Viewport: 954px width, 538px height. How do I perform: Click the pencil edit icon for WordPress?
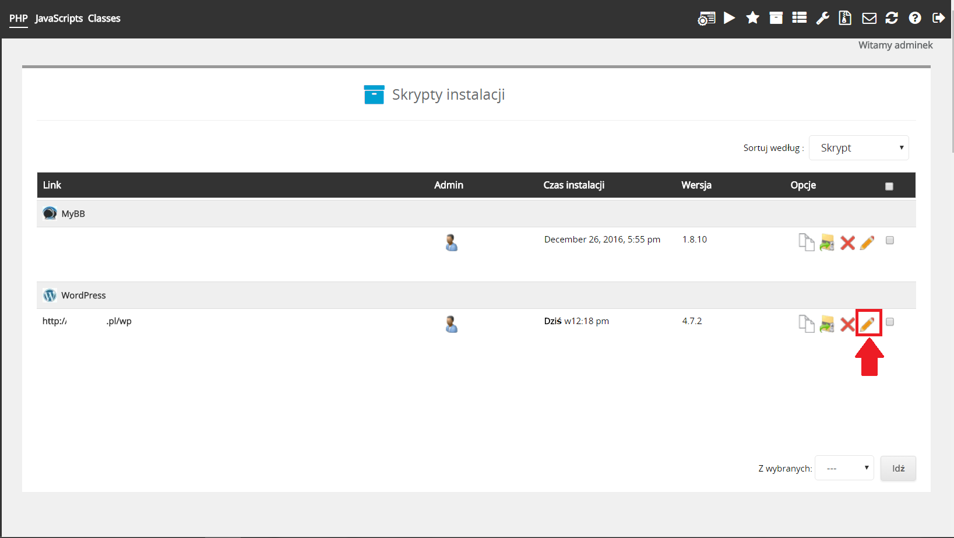coord(867,323)
